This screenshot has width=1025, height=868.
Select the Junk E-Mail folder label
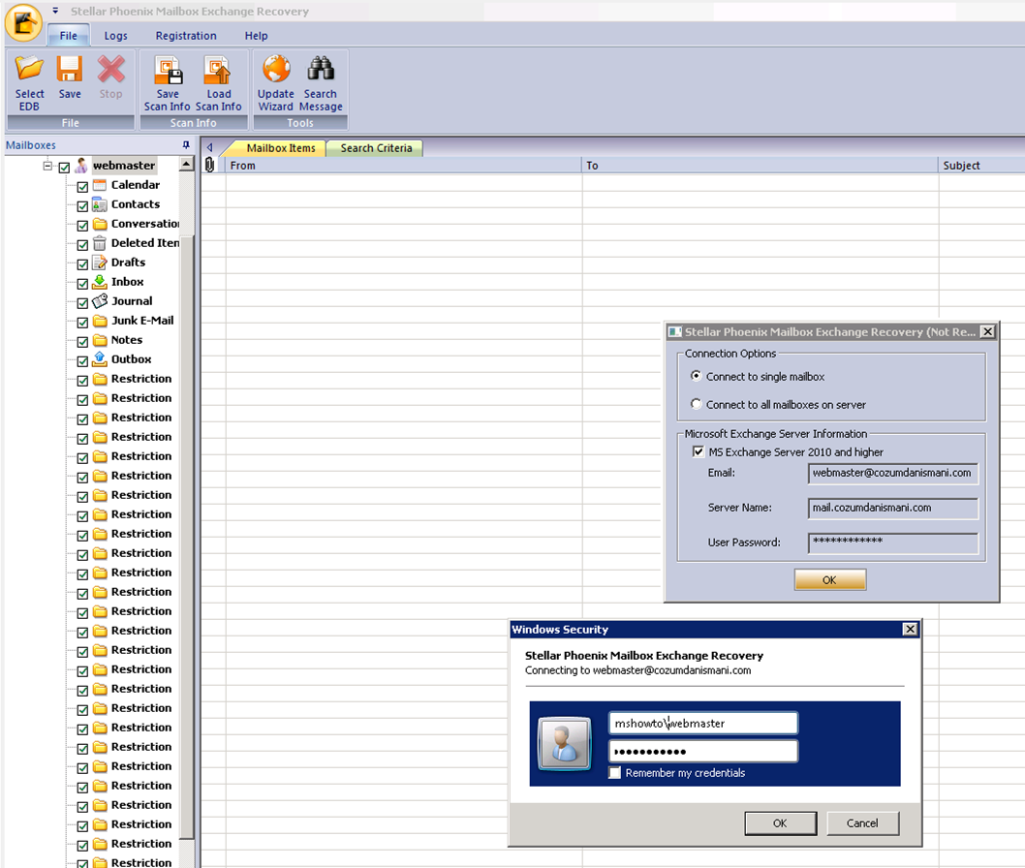click(142, 321)
